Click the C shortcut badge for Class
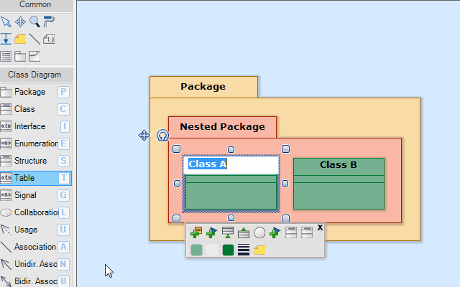Image resolution: width=460 pixels, height=287 pixels. click(x=63, y=109)
